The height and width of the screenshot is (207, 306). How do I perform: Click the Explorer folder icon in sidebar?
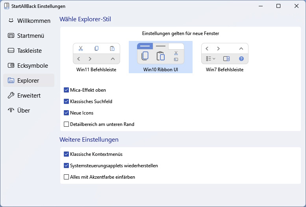(11, 80)
